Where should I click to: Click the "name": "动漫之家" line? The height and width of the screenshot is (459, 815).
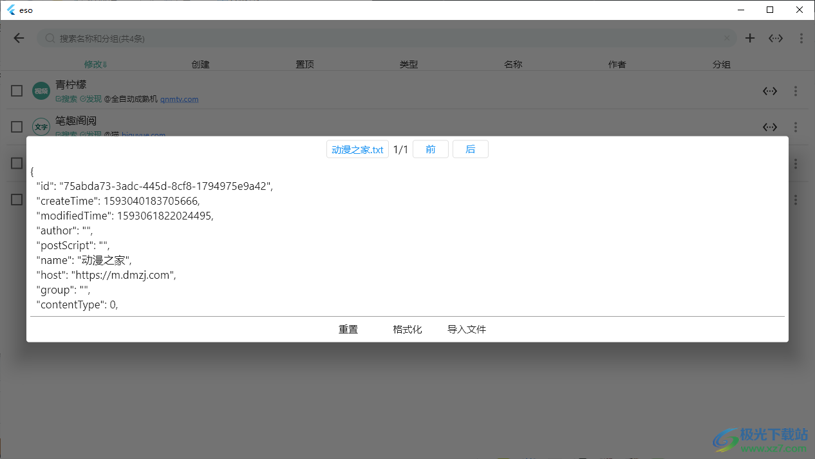[x=84, y=260]
